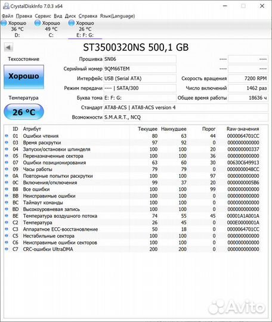Screen dimensions: 272x322
Task: Click raw value 000E0000001A
Action: [x=243, y=222]
